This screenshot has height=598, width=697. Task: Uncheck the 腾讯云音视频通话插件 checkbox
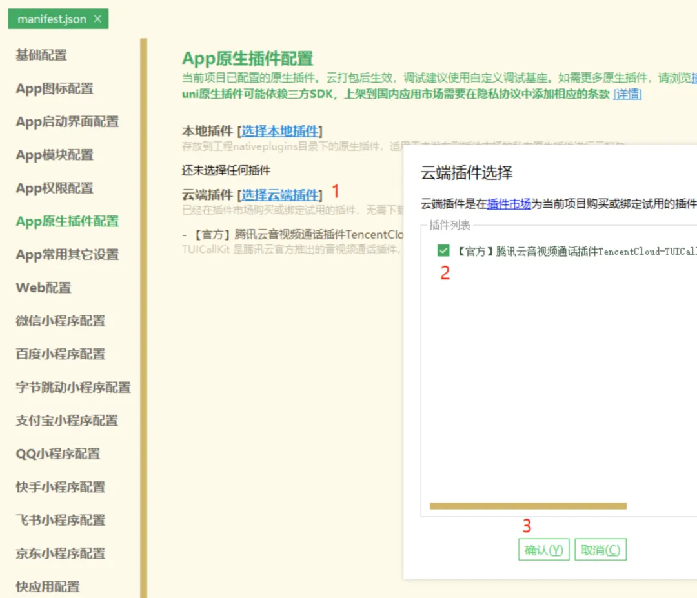point(443,250)
